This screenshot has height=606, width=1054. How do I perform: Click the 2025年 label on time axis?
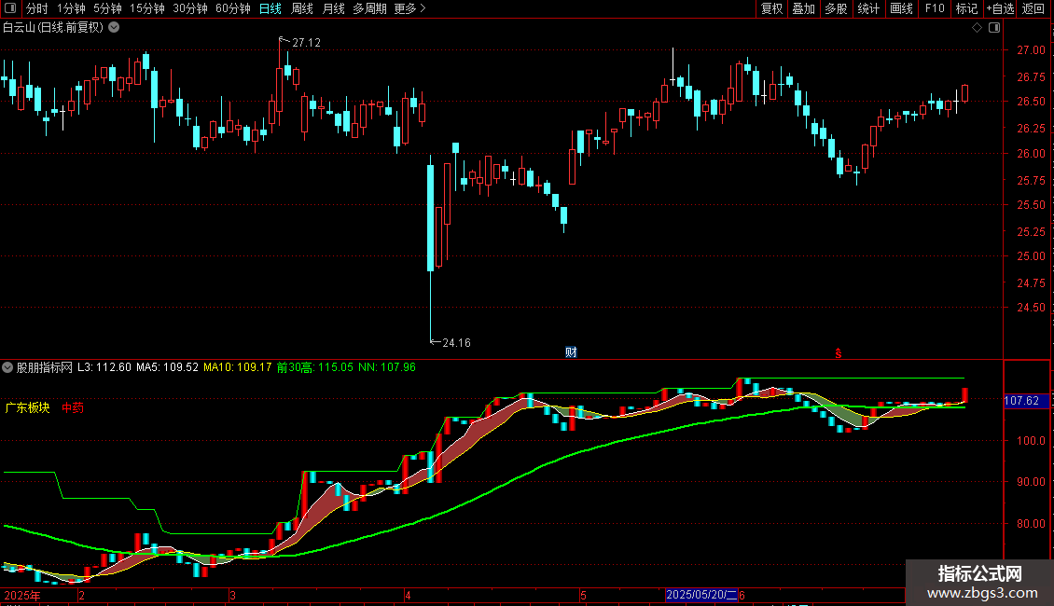(22, 595)
